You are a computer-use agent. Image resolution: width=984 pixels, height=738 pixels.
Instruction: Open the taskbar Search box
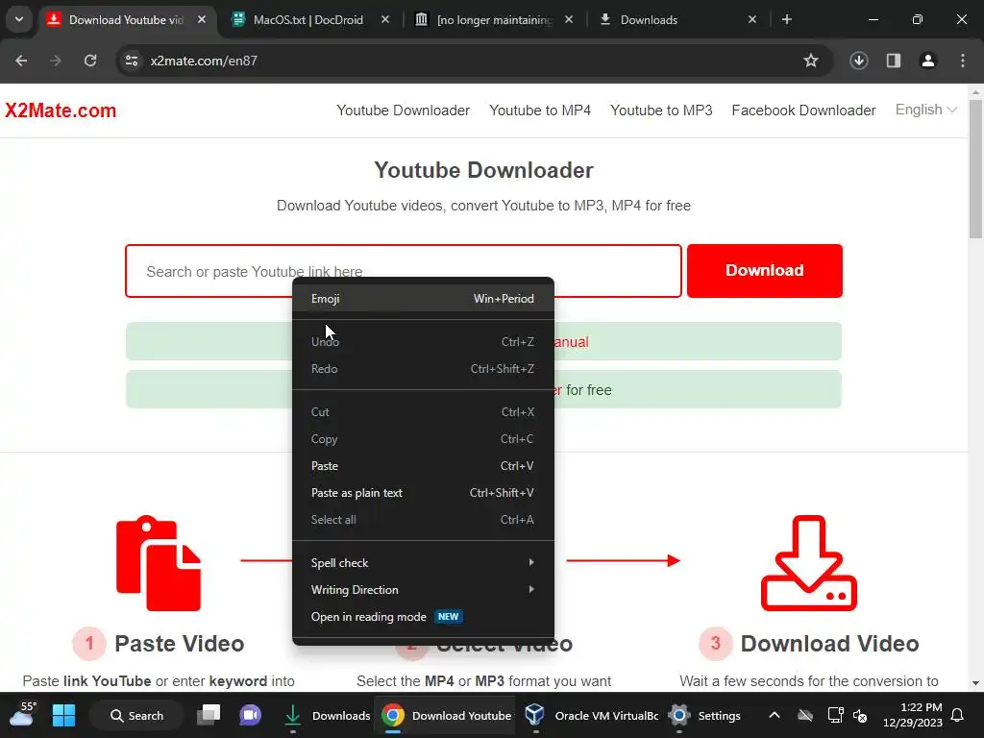[x=136, y=715]
